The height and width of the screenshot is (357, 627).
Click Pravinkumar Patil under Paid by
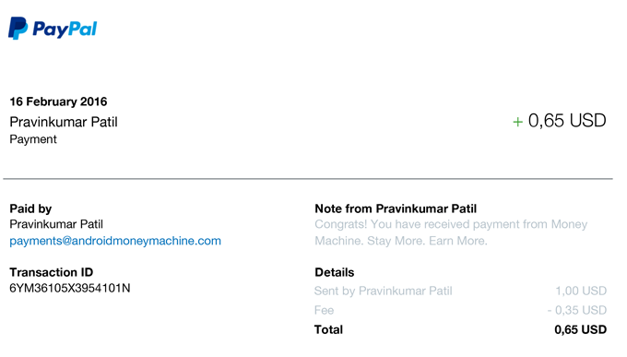click(56, 224)
